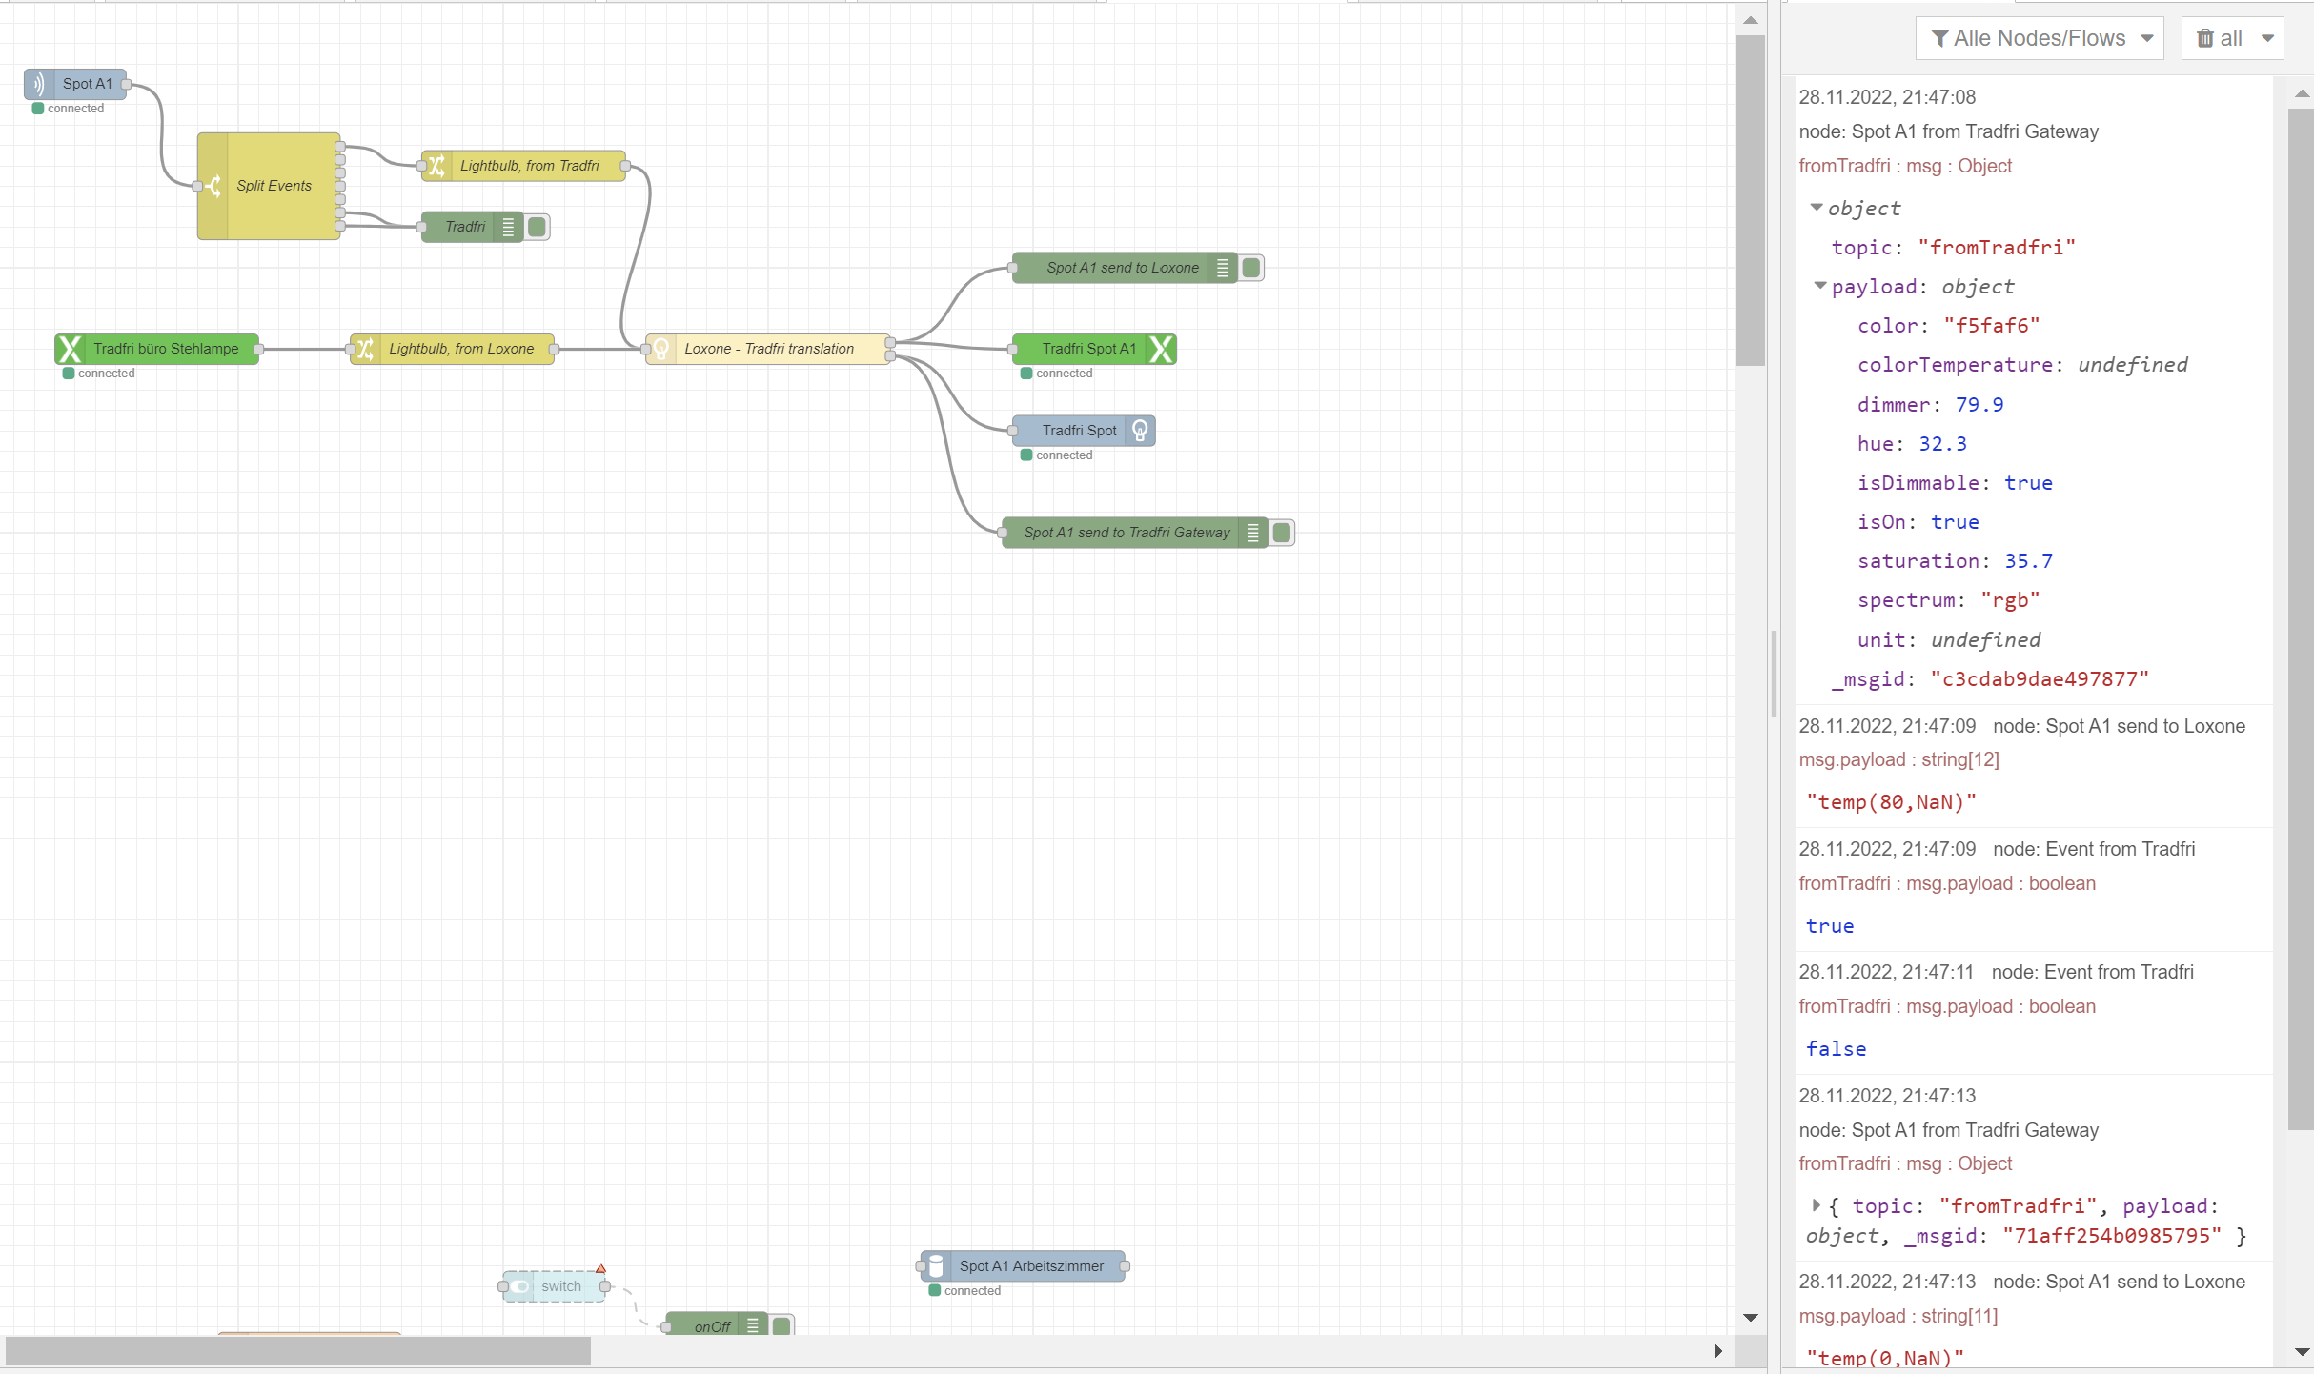Screen dimensions: 2314x1374
Task: Click the "temp(80,NaN)" payload string
Action: pyautogui.click(x=1891, y=802)
